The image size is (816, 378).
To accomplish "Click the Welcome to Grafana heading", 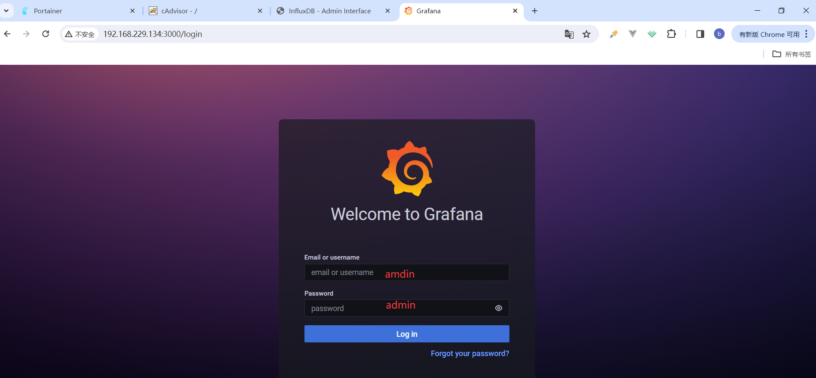I will coord(406,214).
